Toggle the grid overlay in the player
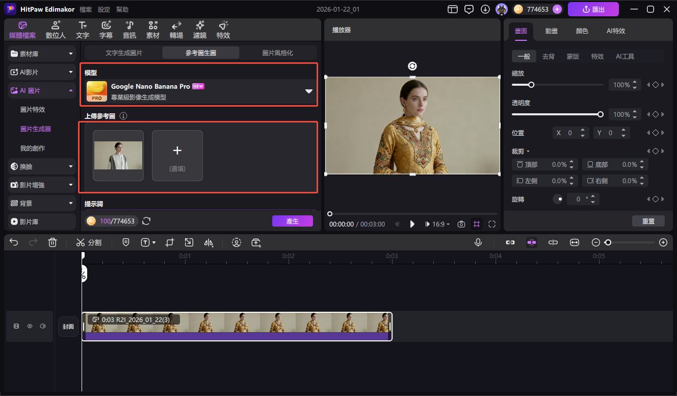Image resolution: width=677 pixels, height=396 pixels. point(477,224)
